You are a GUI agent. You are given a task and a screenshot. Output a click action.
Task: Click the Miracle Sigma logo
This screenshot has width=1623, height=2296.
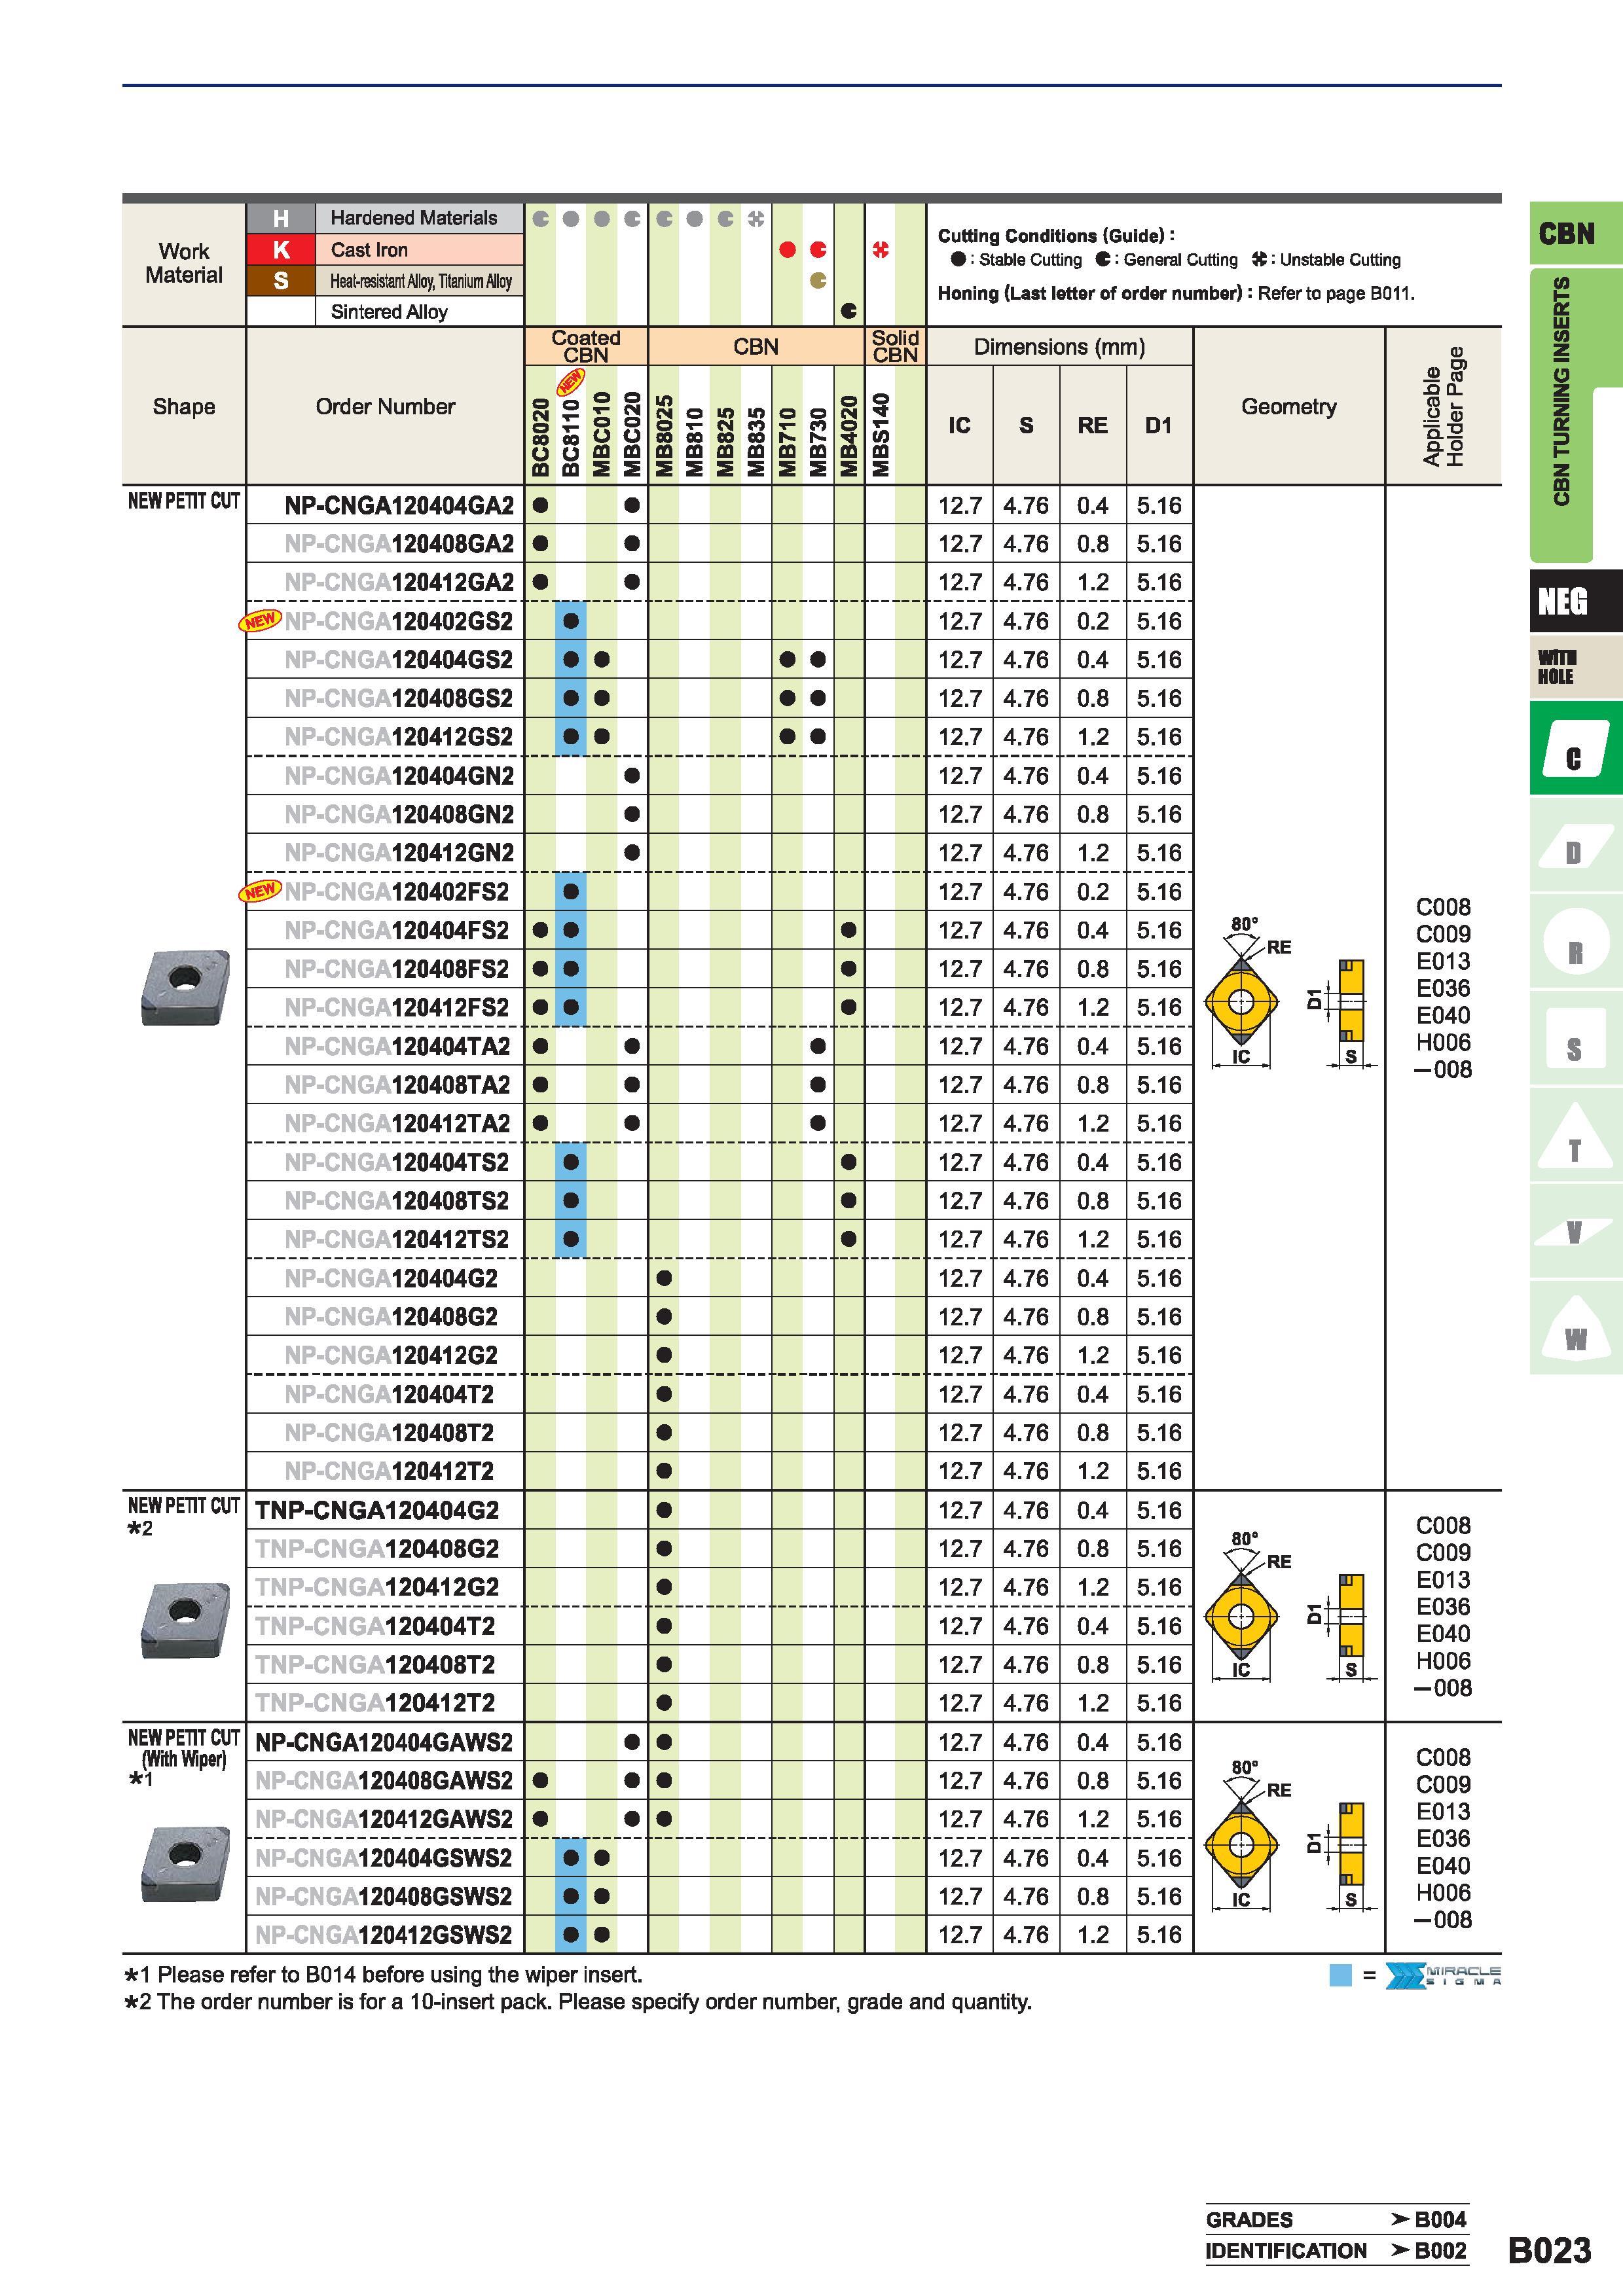1443,1976
